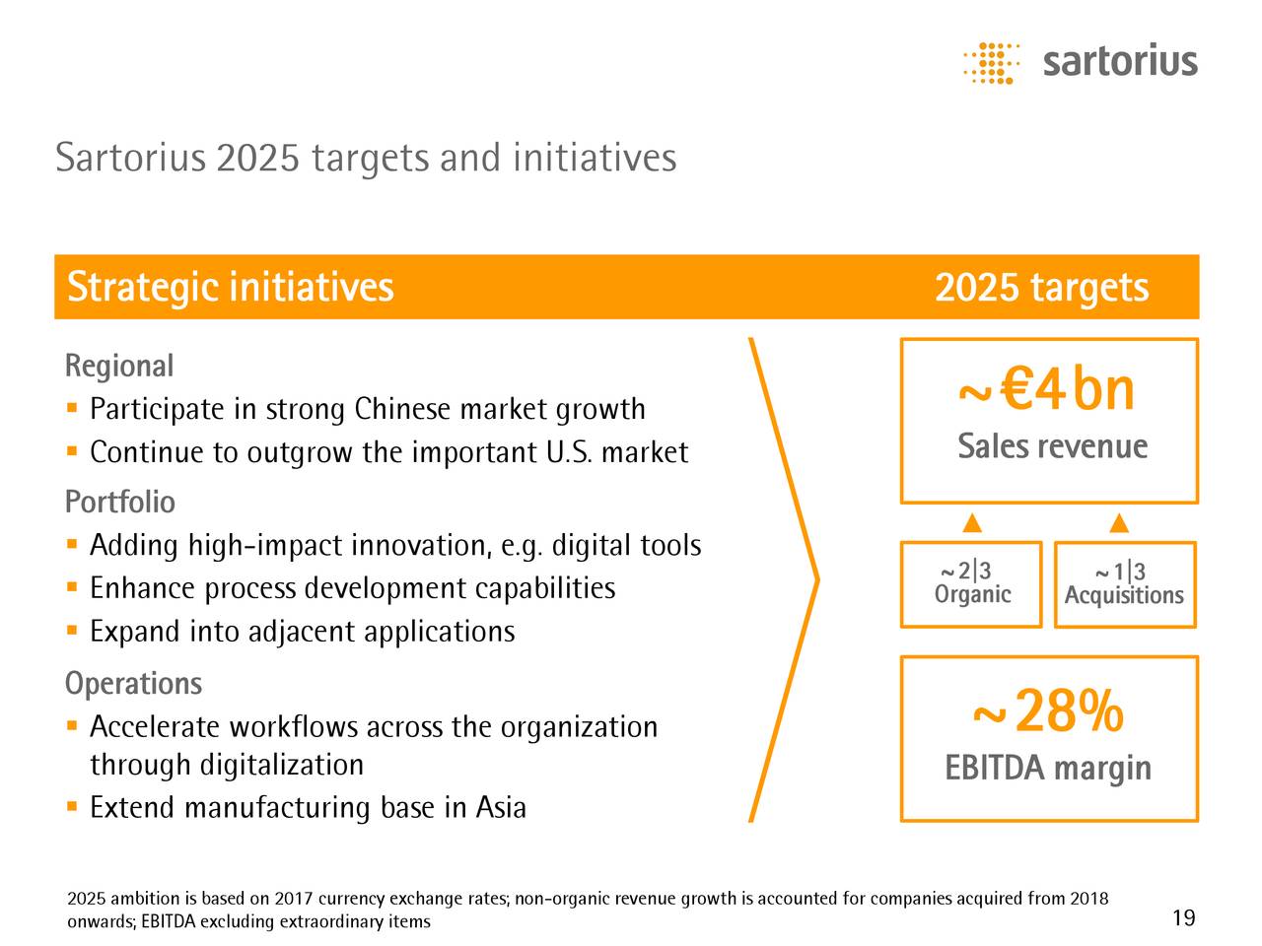Viewport: 1262px width, 946px height.
Task: Click the '~€4bn' sales figure
Action: [1047, 390]
